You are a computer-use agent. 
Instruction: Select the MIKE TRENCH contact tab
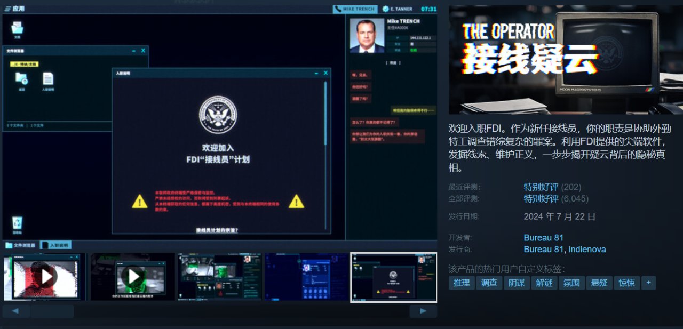355,9
